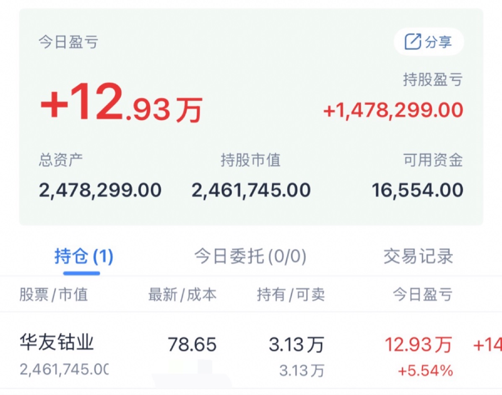Image resolution: width=502 pixels, height=395 pixels.
Task: Click the 3.13万 holding quantity
Action: coord(296,345)
